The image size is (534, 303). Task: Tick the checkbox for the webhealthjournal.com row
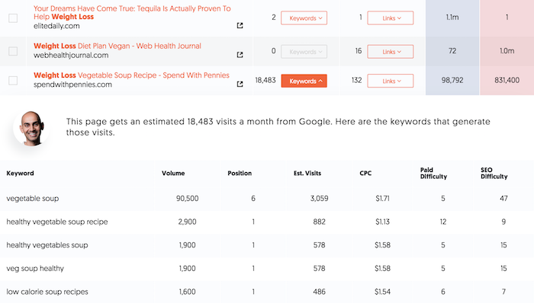tap(13, 51)
